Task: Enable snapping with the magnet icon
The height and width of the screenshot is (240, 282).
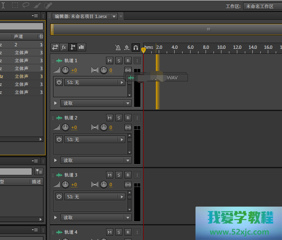Action: click(135, 48)
